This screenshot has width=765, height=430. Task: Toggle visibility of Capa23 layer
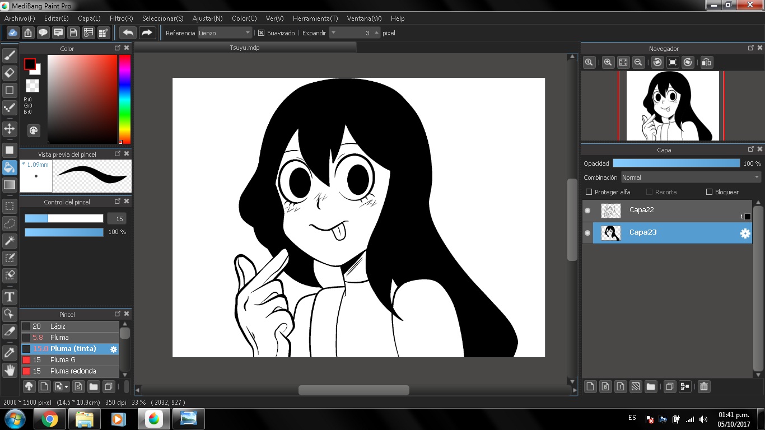[587, 233]
